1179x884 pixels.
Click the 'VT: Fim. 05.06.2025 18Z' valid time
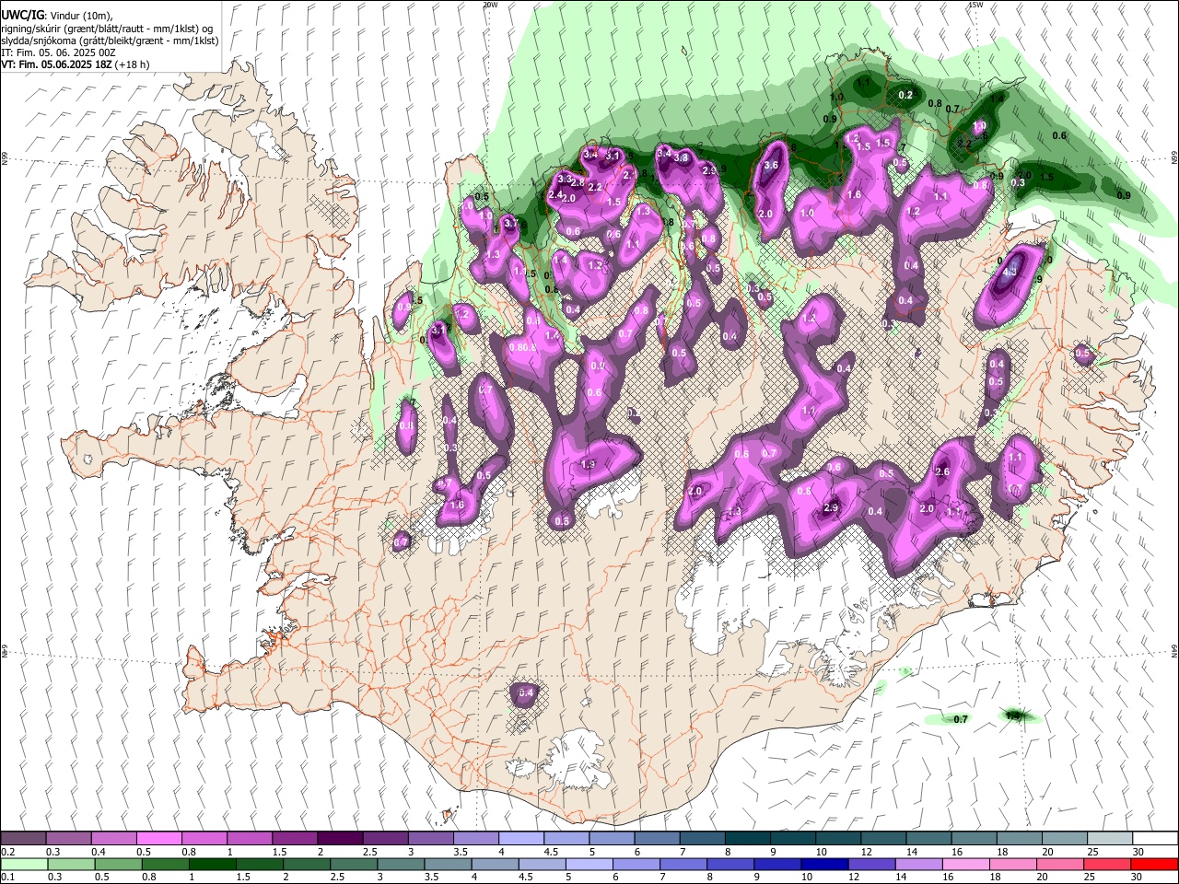coord(57,64)
